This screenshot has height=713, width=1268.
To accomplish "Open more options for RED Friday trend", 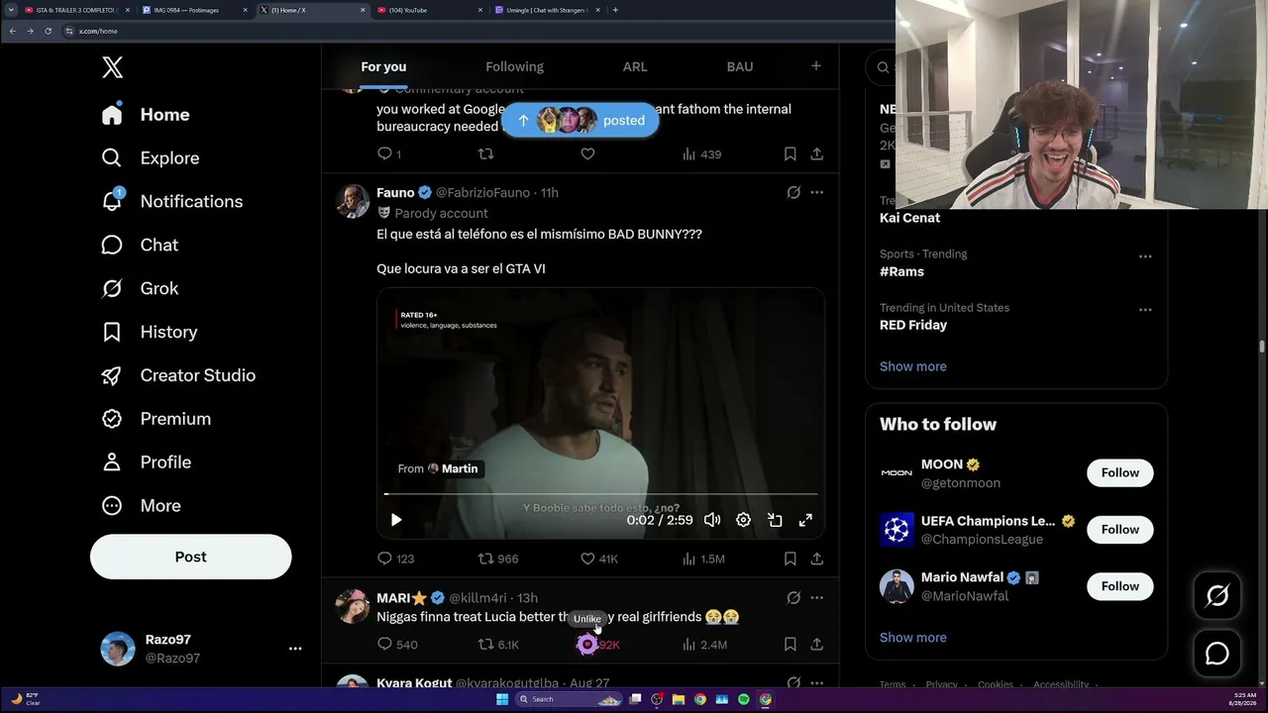I will (x=1145, y=309).
